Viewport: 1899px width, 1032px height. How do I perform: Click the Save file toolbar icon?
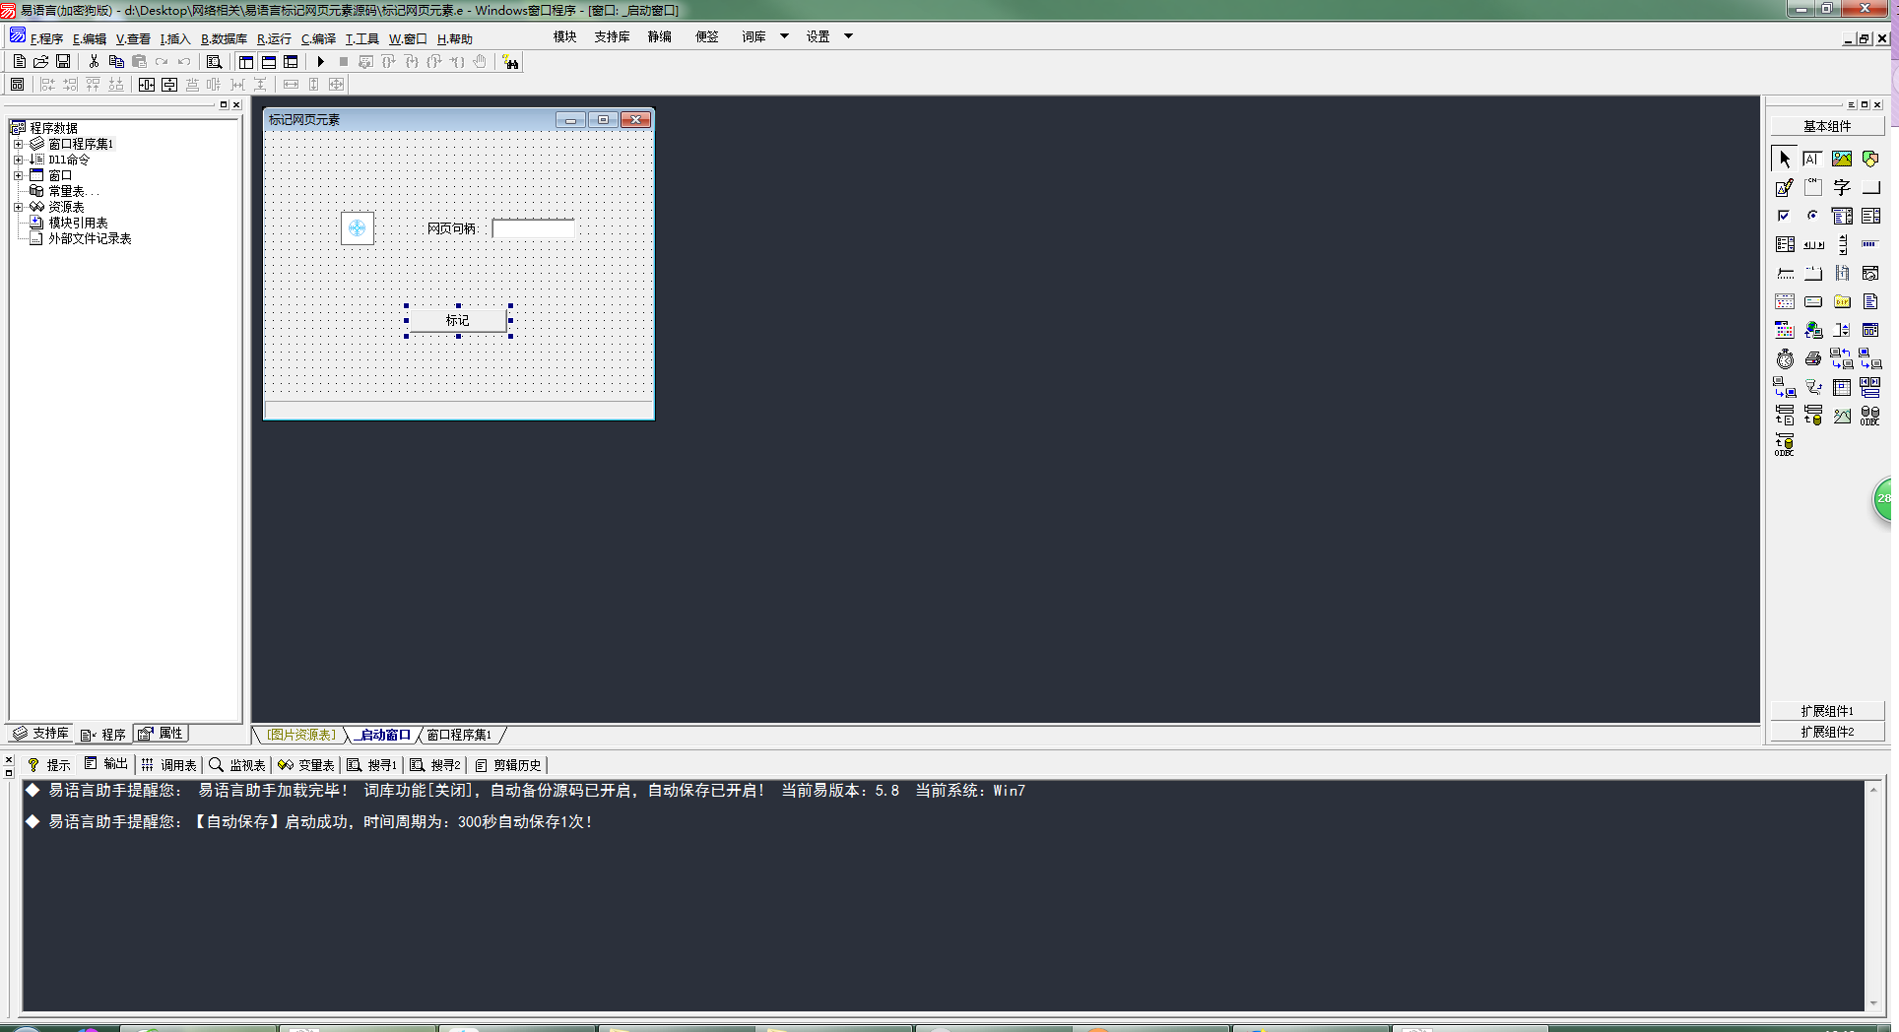click(x=63, y=62)
